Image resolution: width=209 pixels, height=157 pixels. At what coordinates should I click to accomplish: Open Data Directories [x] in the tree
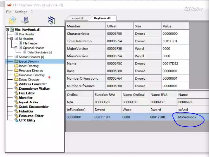40,52
